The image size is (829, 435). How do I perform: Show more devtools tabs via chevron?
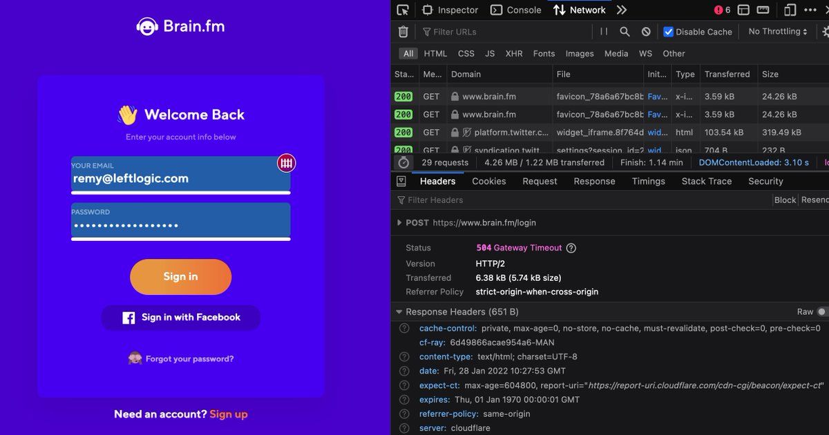click(622, 10)
